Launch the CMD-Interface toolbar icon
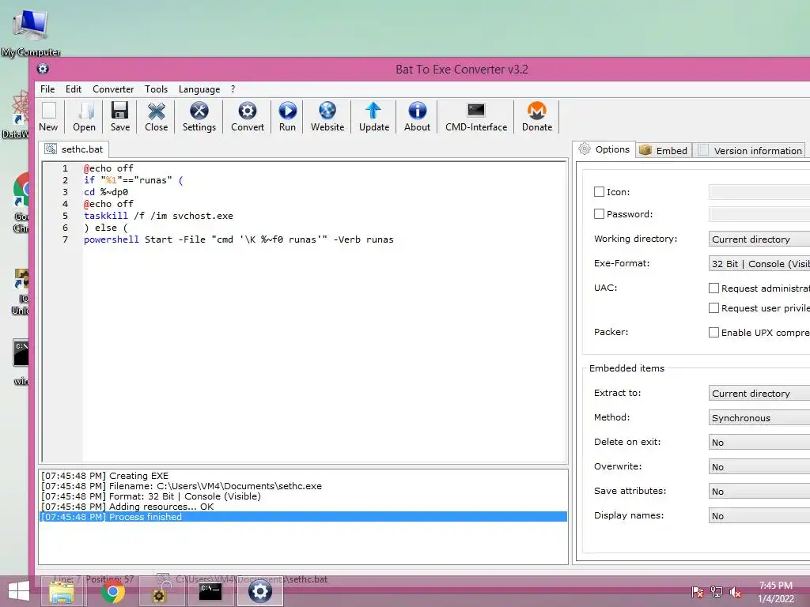810x607 pixels. [476, 117]
